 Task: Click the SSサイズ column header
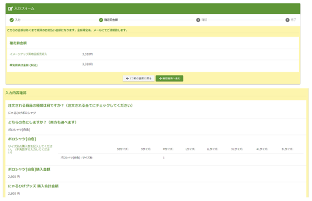(123, 149)
